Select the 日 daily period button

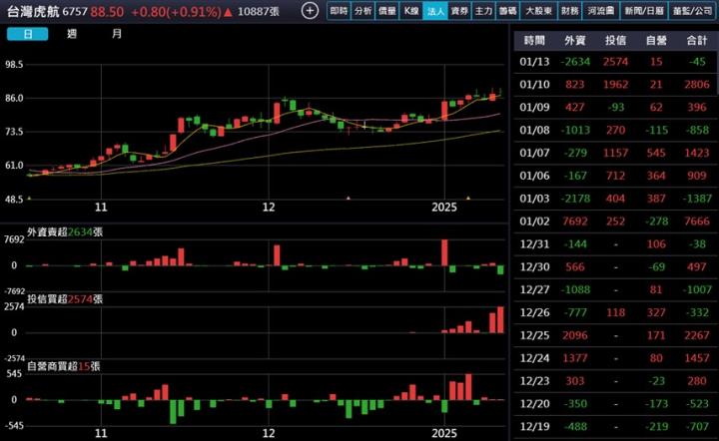click(28, 34)
